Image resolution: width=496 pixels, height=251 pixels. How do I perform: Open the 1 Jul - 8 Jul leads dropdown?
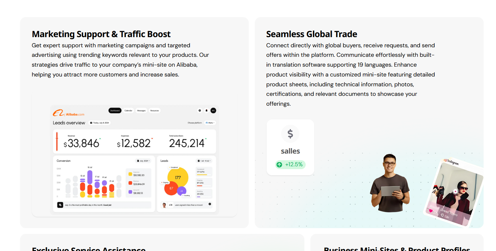[x=204, y=161]
